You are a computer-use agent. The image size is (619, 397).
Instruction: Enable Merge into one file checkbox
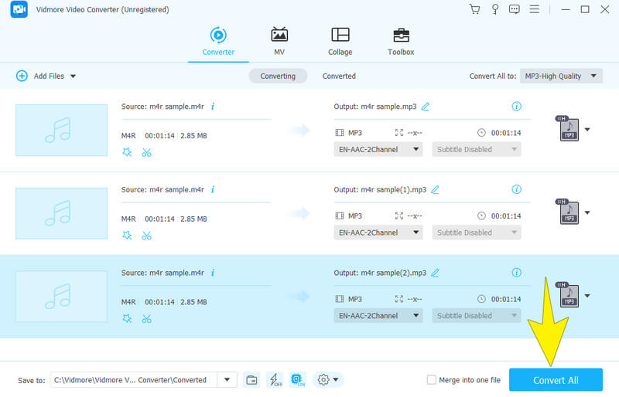click(432, 380)
